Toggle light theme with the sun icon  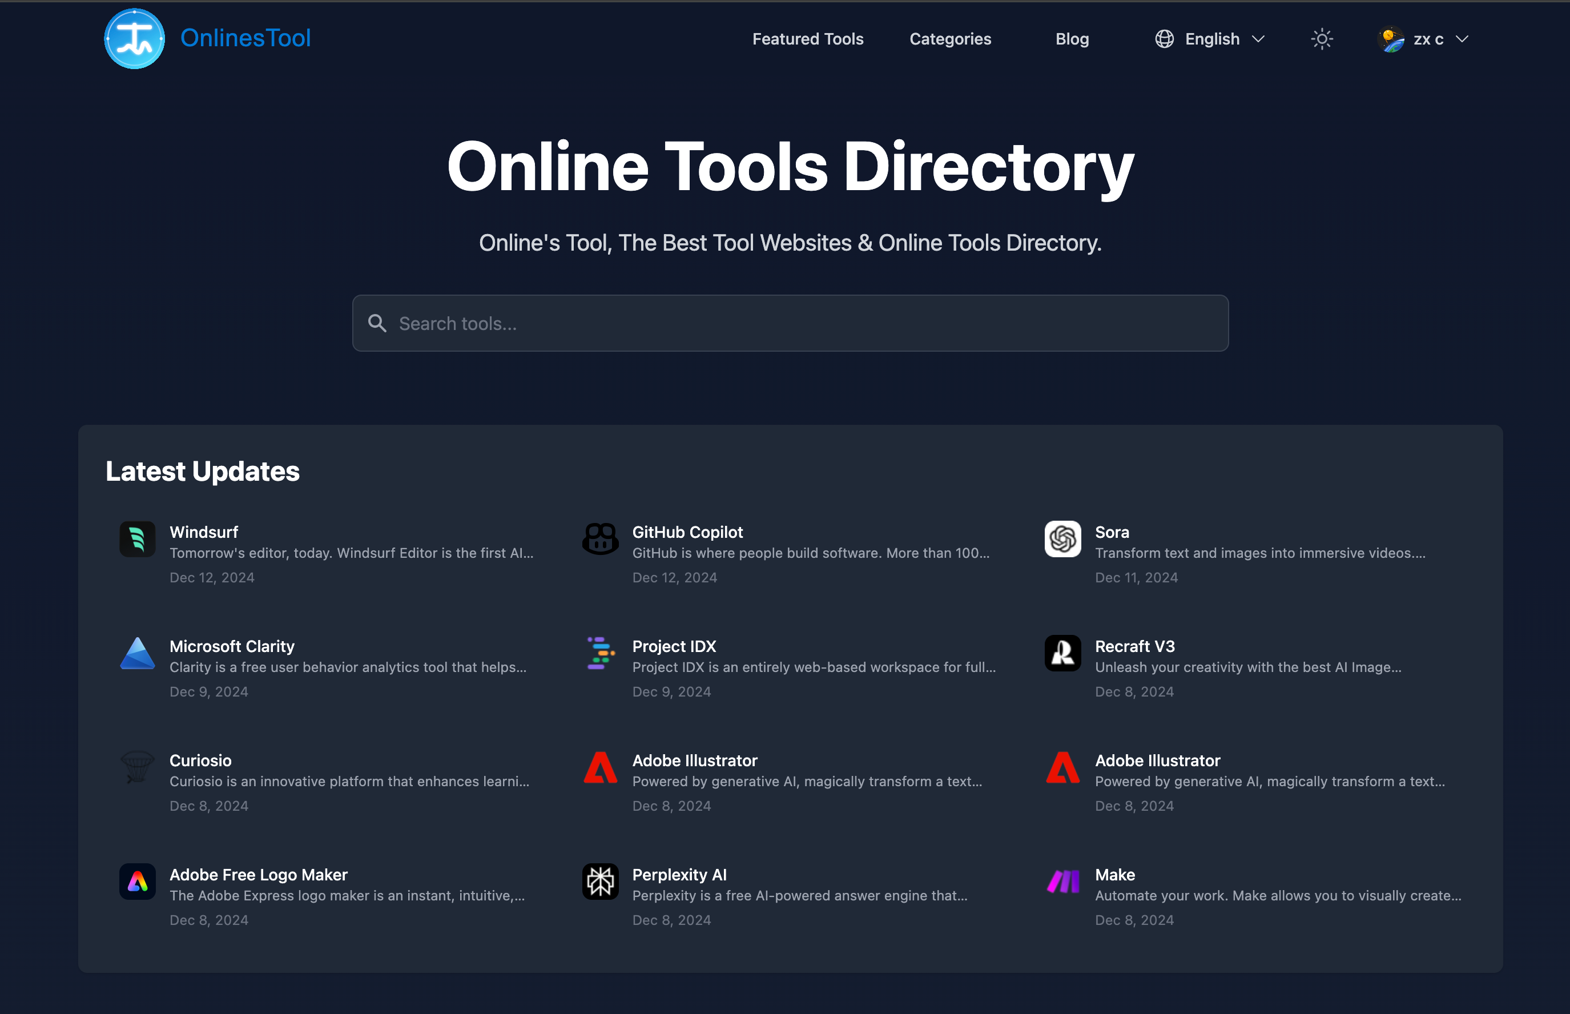(1322, 39)
